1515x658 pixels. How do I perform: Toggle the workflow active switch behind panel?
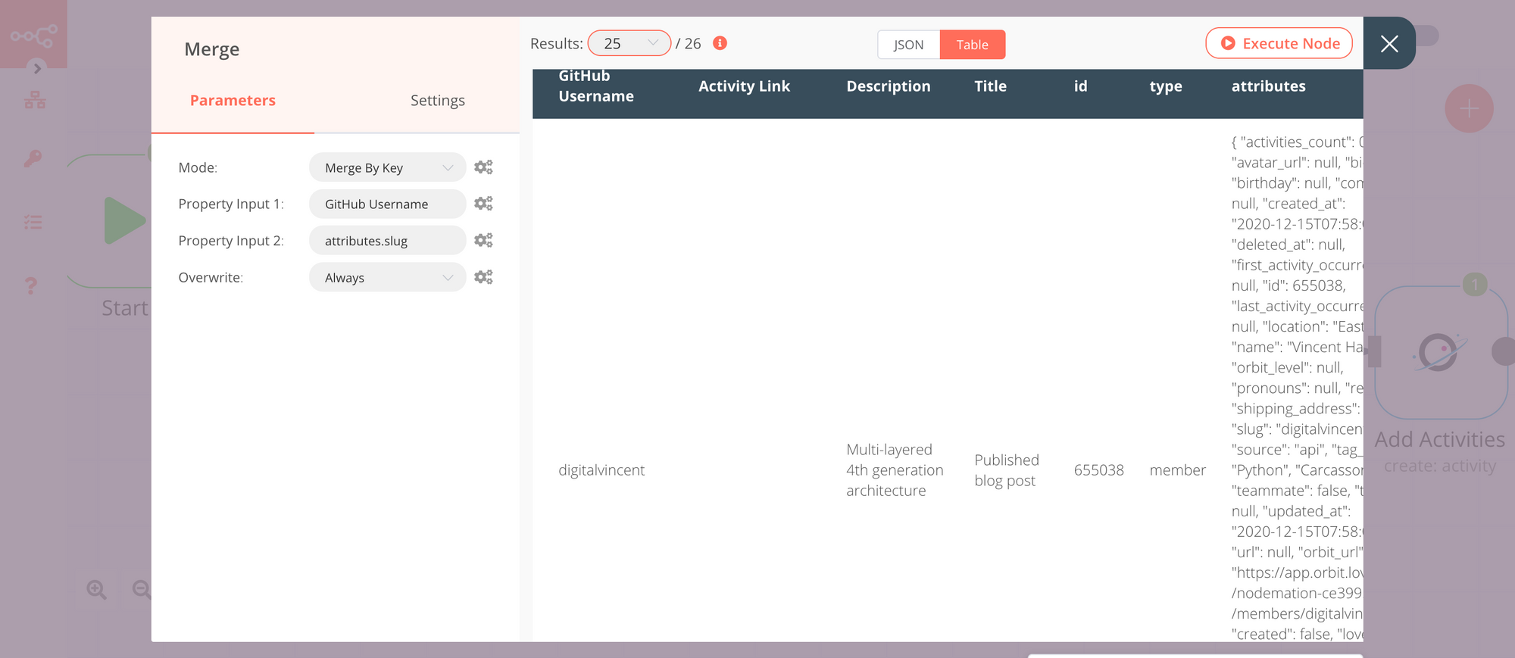tap(1426, 36)
